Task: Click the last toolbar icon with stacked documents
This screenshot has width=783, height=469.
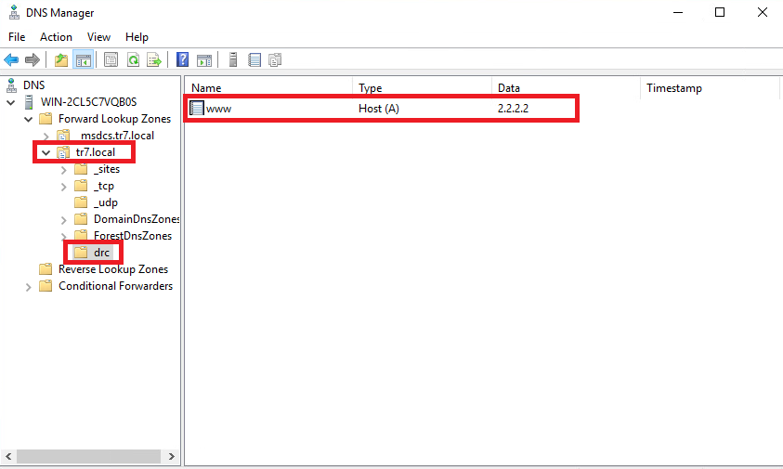Action: point(275,60)
